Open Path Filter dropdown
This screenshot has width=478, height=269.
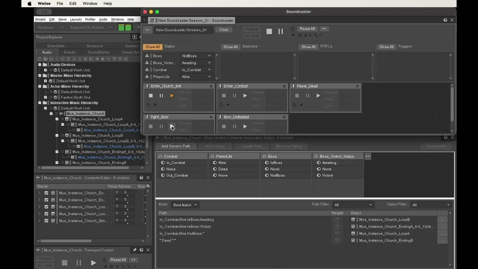[x=353, y=205]
